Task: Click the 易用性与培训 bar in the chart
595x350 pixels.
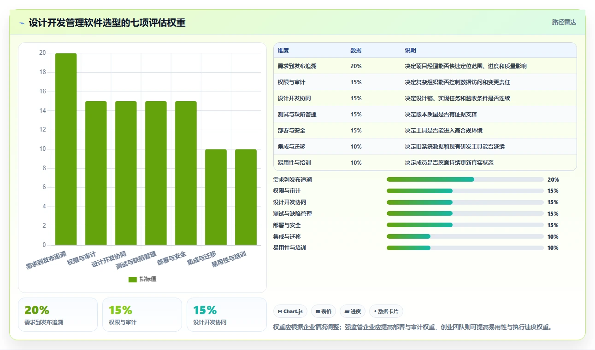Action: [246, 197]
